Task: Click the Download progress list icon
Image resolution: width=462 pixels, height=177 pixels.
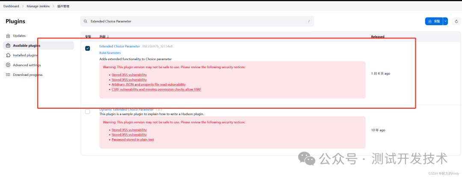Action: pyautogui.click(x=8, y=75)
